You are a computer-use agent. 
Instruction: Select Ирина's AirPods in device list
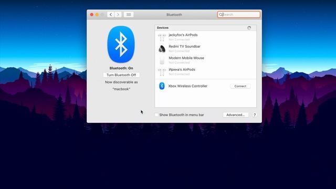(x=205, y=72)
